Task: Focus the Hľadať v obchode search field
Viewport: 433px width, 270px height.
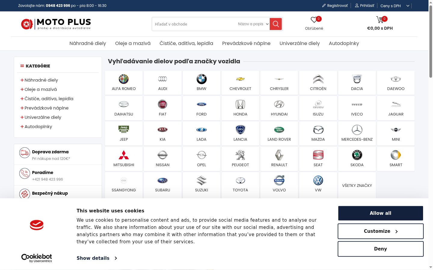Action: click(x=195, y=24)
